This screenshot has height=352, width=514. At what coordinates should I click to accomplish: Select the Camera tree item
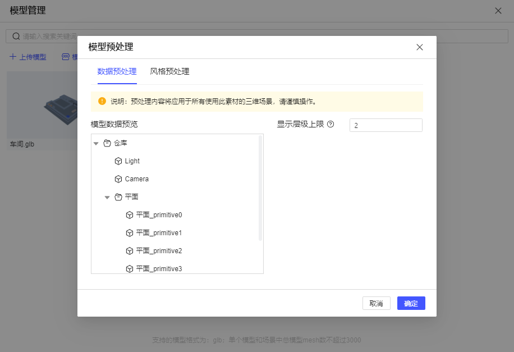tap(137, 179)
